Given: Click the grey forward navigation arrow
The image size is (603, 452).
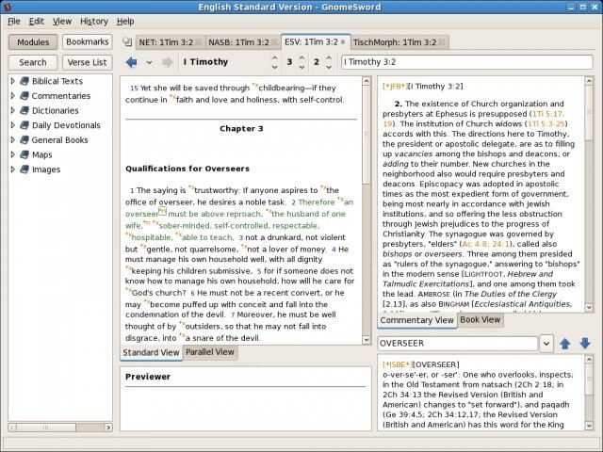Looking at the screenshot, I should point(167,63).
